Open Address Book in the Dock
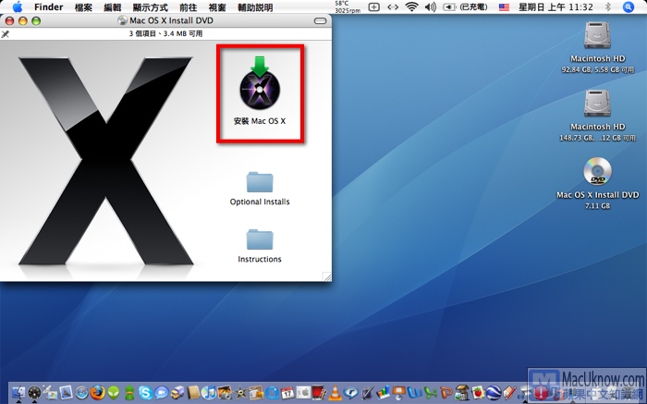This screenshot has width=647, height=404. [x=193, y=393]
